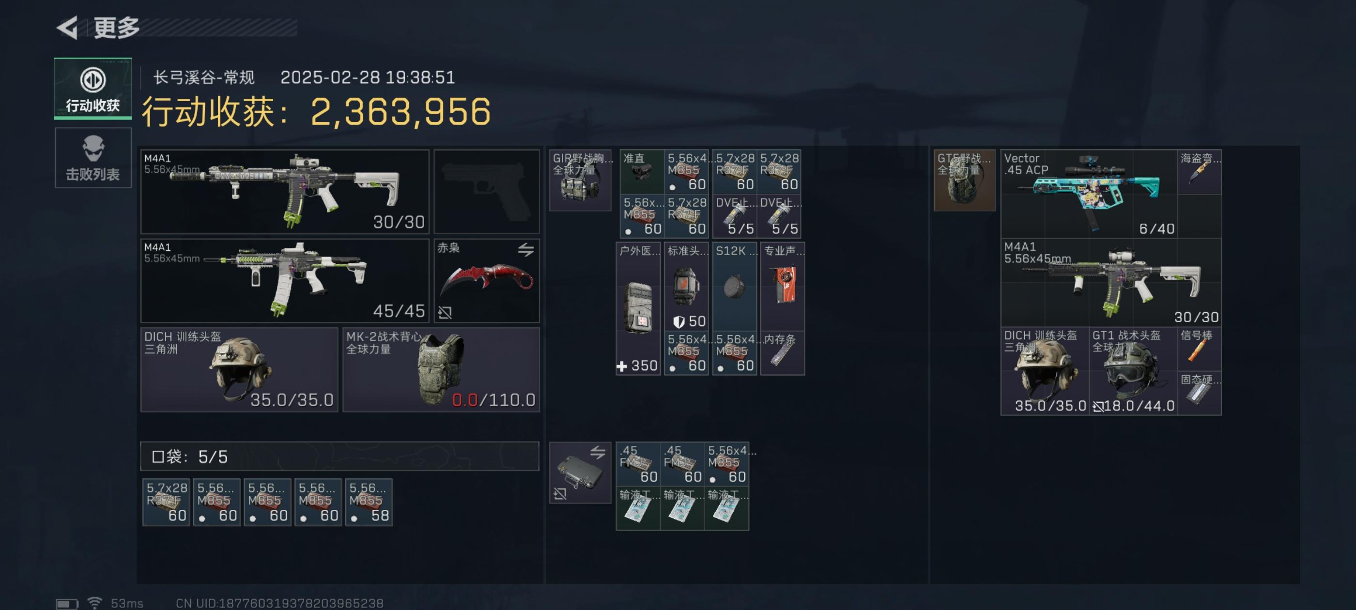Select the empty pistol sidearm slot

(486, 192)
